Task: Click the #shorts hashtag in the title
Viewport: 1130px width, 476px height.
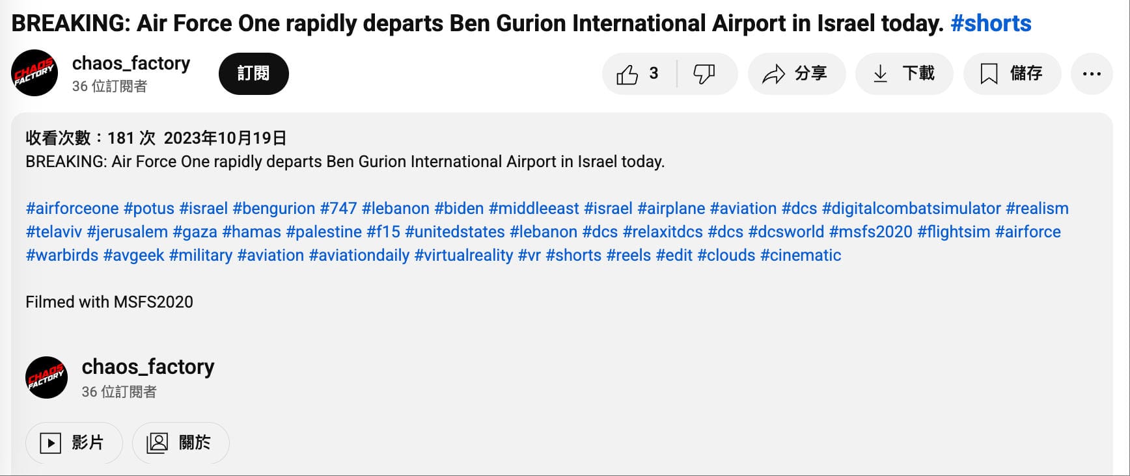Action: point(990,23)
